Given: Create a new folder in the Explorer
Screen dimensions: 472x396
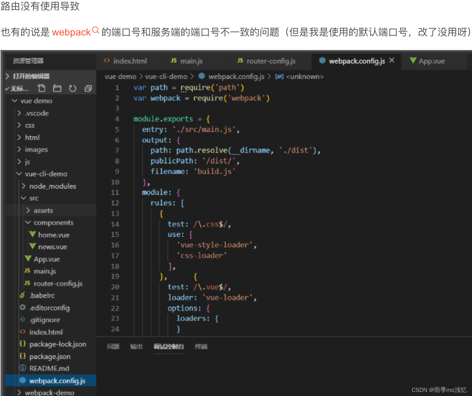Looking at the screenshot, I should coord(57,88).
